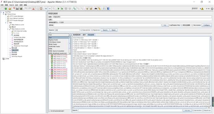Click the Reset Search toolbar icon
This screenshot has height=114, width=214.
coord(100,9)
